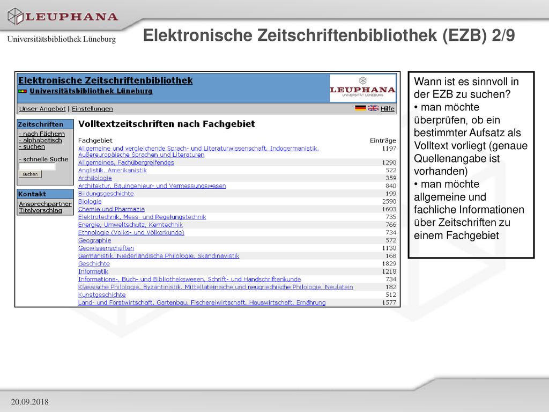Click the Volltextzeitschriften nach Fachgebiet heading

166,124
